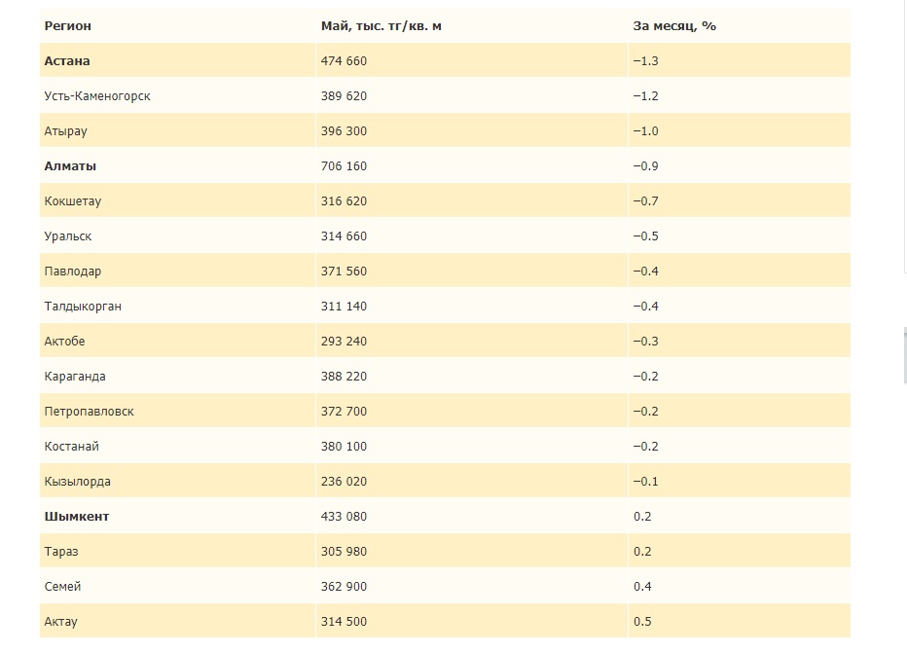Select the Уральск price 314 660
Image resolution: width=907 pixels, height=652 pixels.
pos(344,235)
